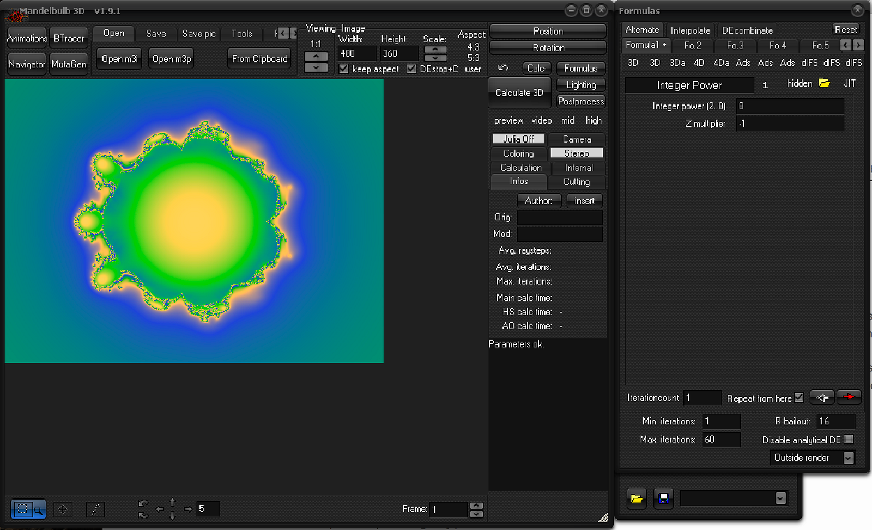
Task: Click the Max. iterations input field
Action: (x=721, y=439)
